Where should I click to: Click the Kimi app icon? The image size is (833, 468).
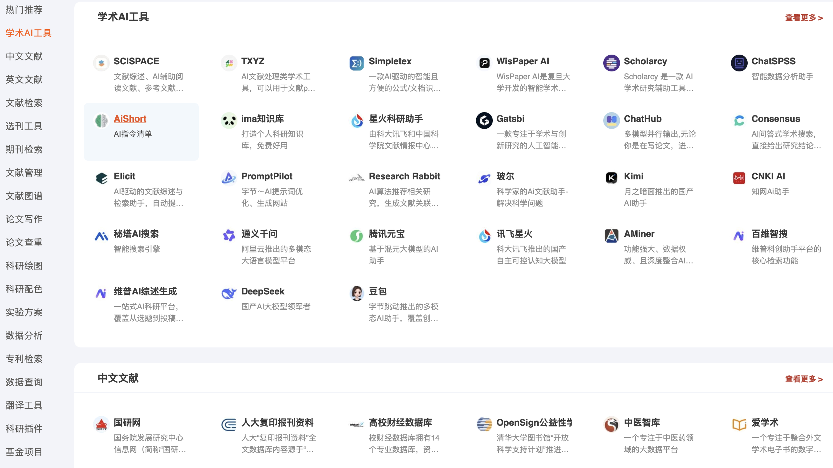[611, 178]
